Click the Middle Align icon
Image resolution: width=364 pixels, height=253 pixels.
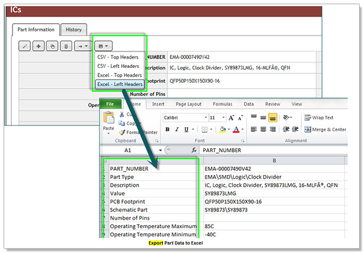tap(263, 118)
